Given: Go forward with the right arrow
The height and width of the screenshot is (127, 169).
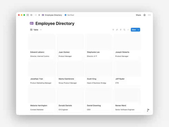Looking at the screenshot, I should coord(35,15).
